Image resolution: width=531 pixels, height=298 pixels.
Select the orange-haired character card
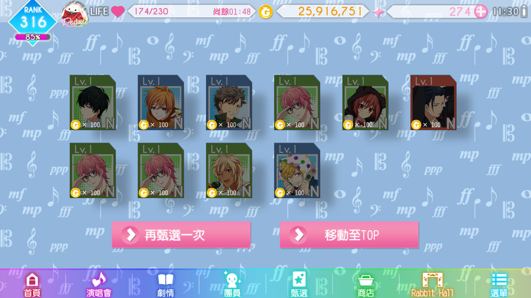tap(161, 102)
